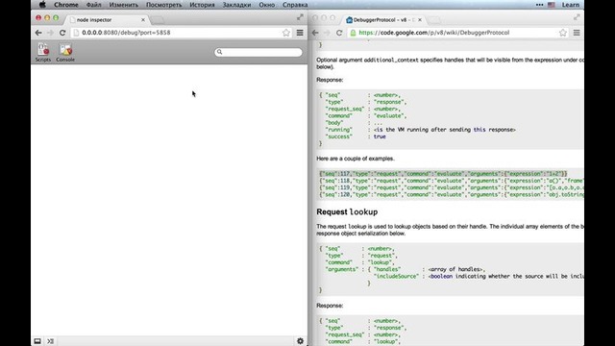Open Chrome menu in DebuggerProtocol window
This screenshot has height=346, width=615.
coord(577,33)
